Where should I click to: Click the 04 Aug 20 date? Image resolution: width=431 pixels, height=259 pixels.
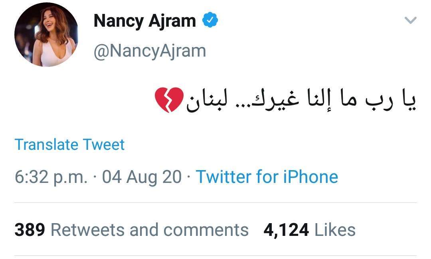142,177
